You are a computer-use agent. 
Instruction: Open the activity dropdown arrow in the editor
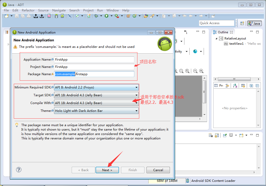tap(187, 52)
